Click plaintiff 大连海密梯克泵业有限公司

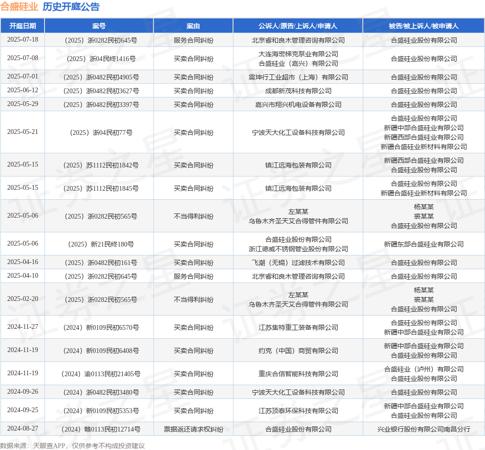tap(298, 54)
